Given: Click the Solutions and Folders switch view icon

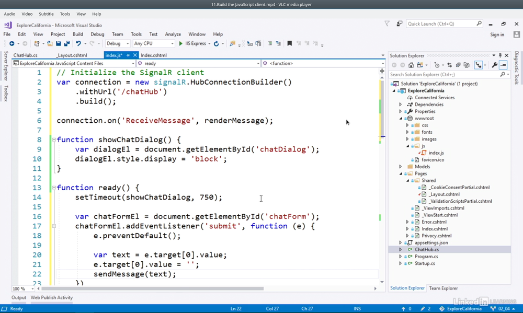Looking at the screenshot, I should [x=420, y=65].
